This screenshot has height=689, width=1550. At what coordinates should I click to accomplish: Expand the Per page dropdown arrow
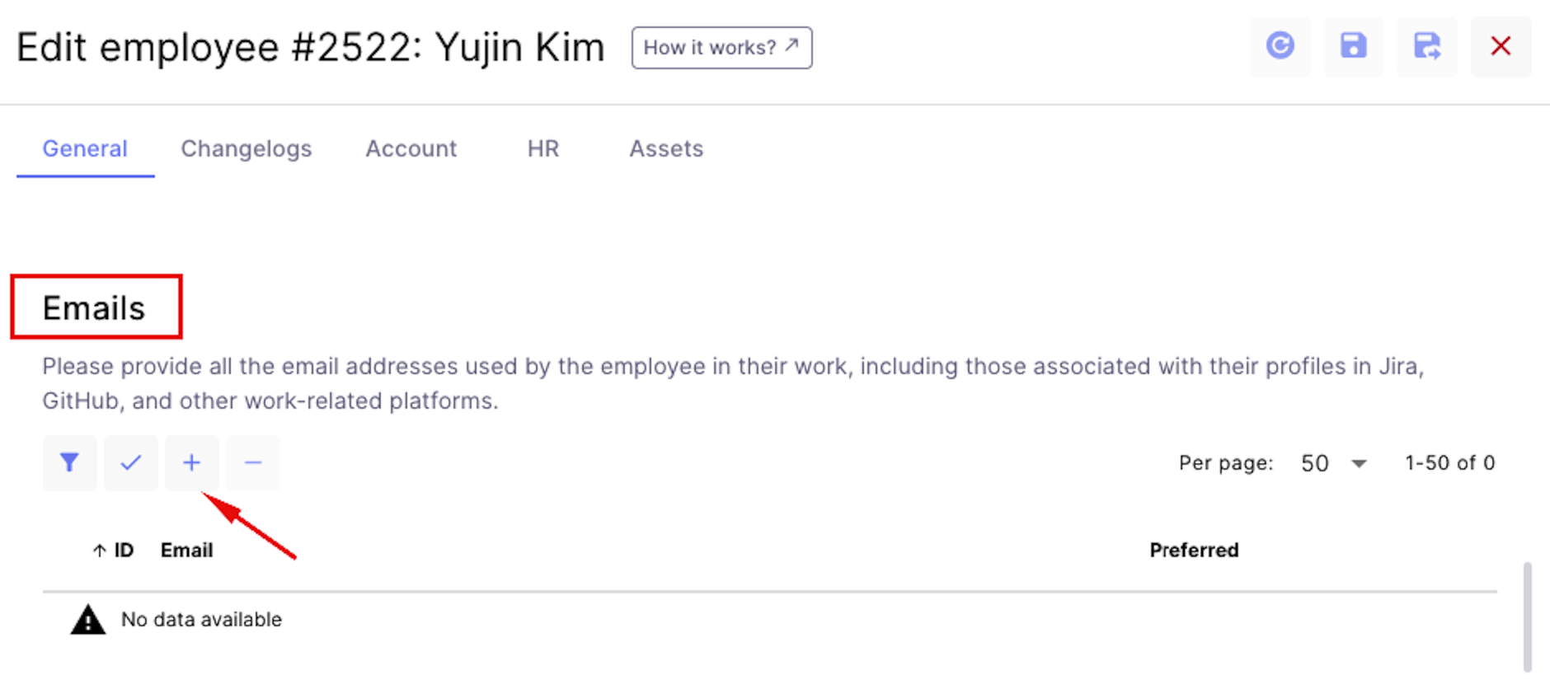1360,463
